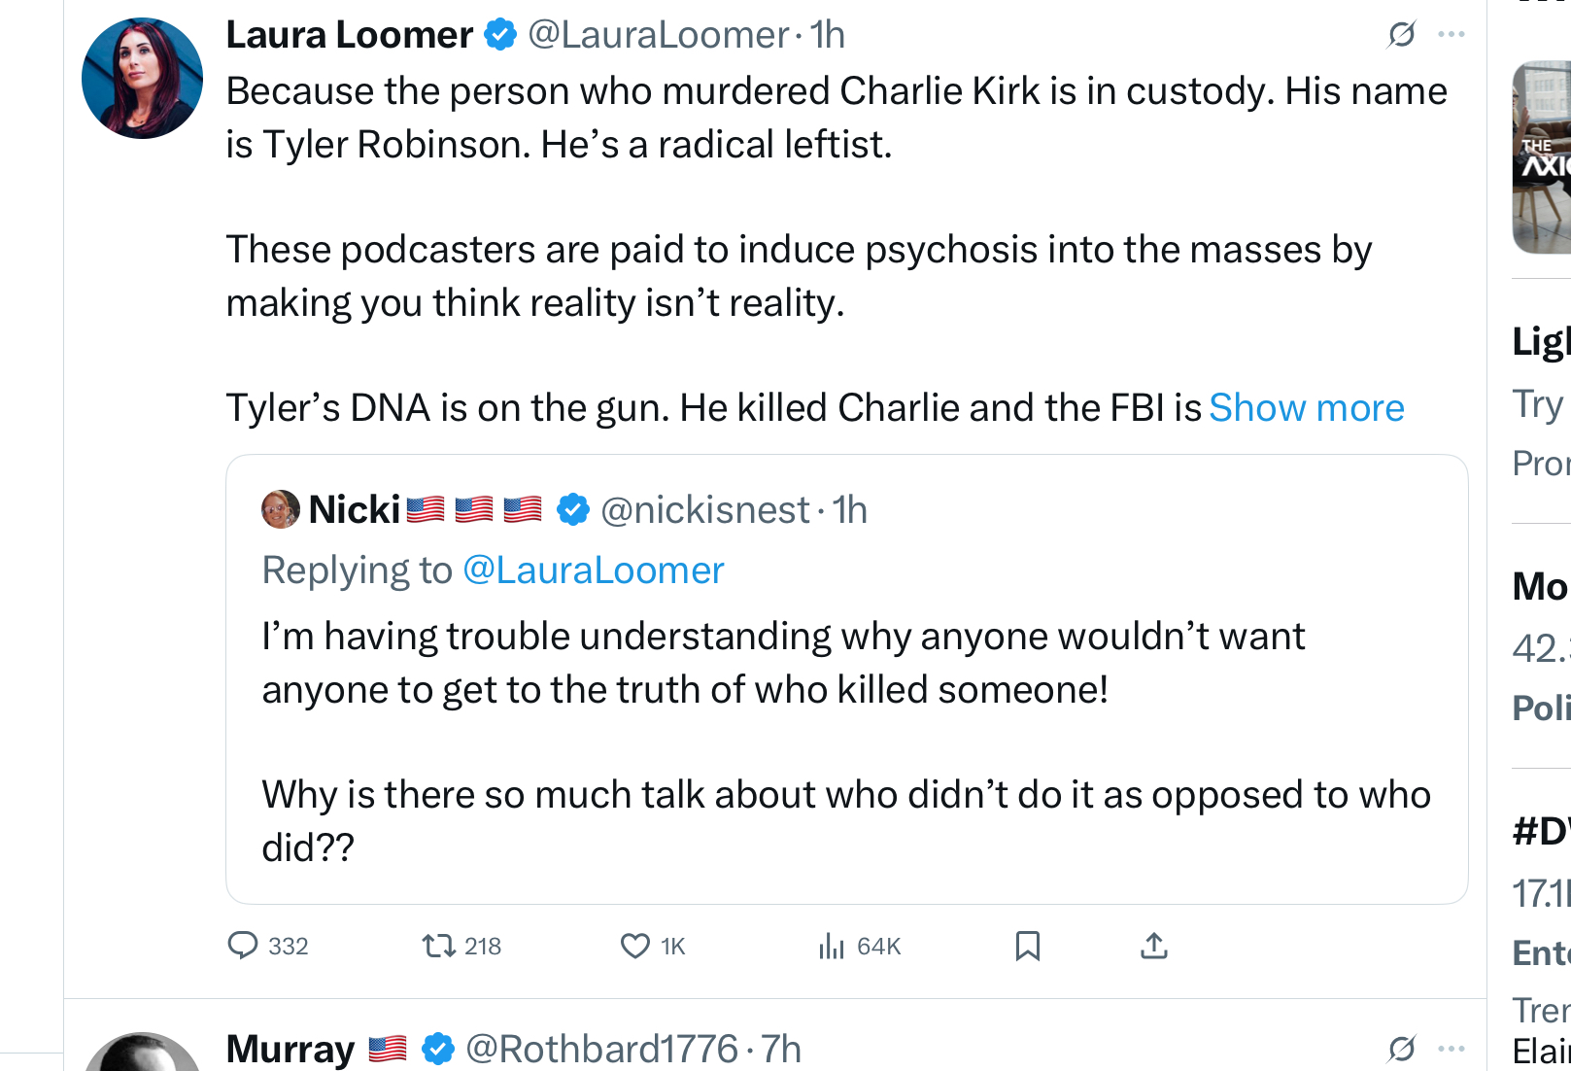
Task: Open Laura Loomer's profile picture
Action: click(142, 79)
